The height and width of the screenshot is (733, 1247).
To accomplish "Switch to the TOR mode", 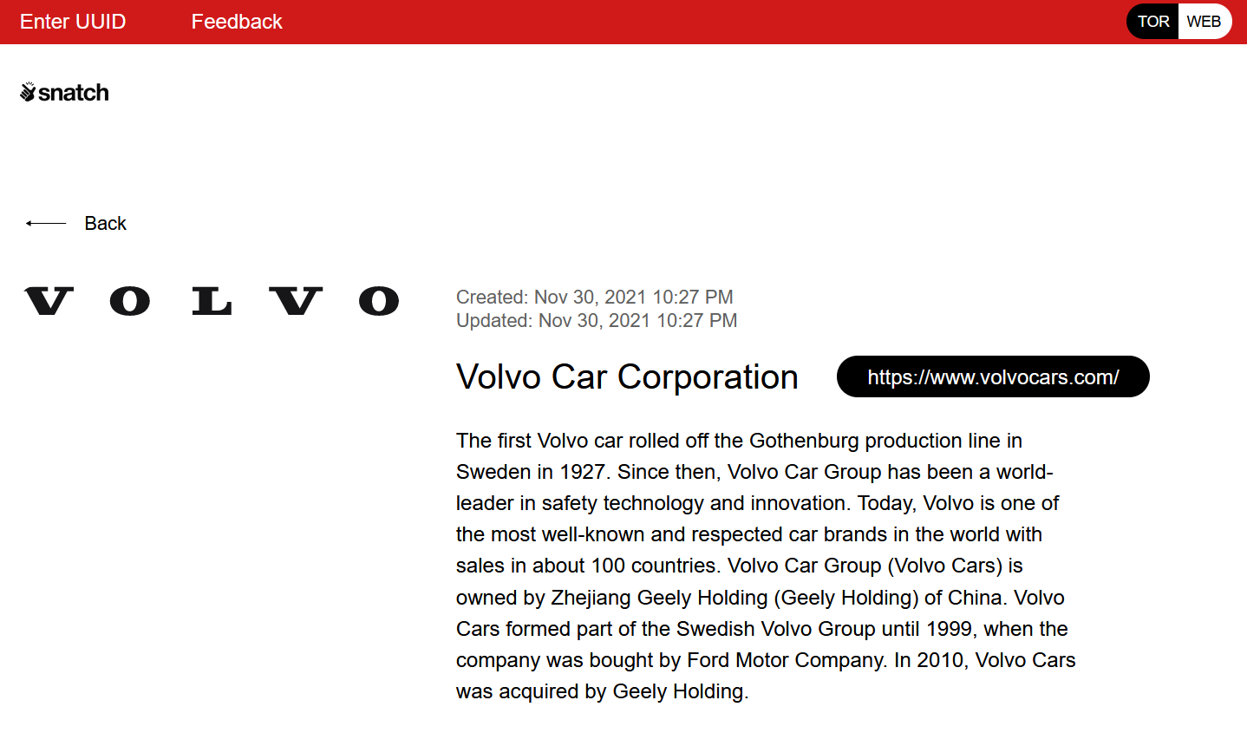I will point(1152,22).
